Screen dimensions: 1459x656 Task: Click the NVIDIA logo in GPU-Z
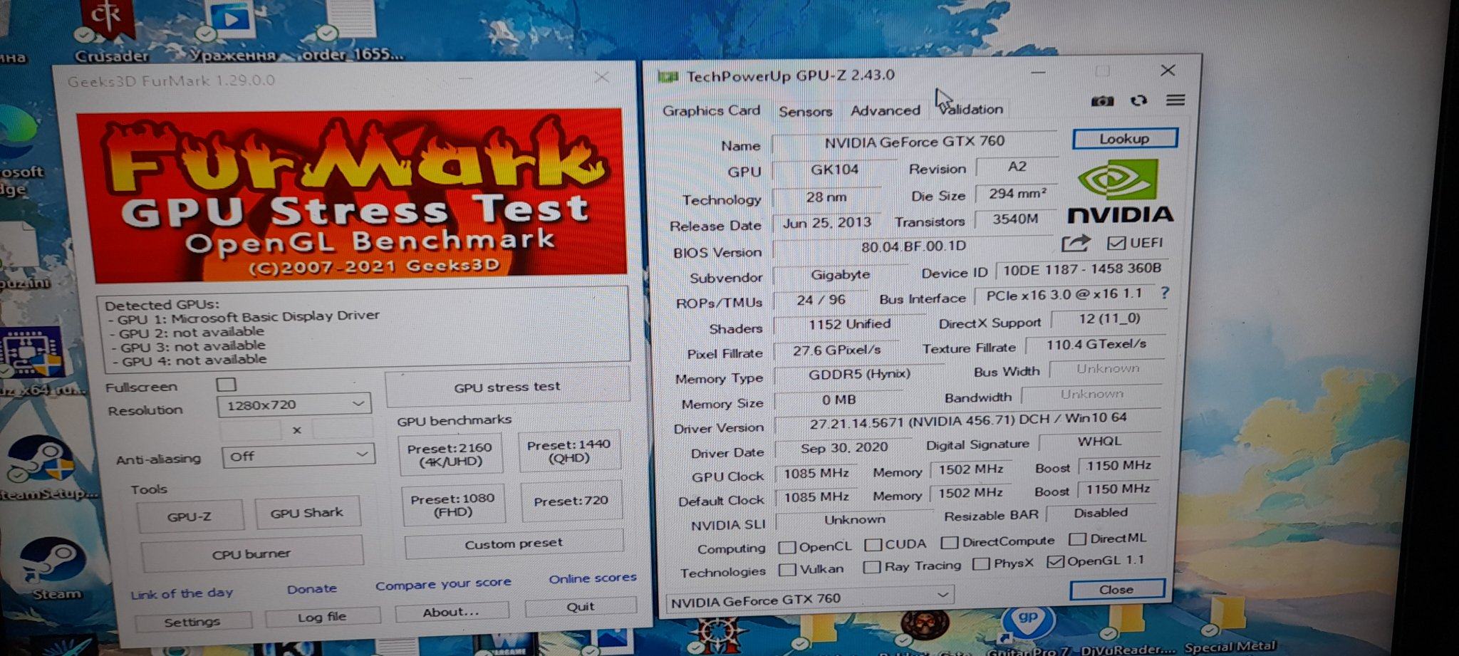click(x=1120, y=192)
